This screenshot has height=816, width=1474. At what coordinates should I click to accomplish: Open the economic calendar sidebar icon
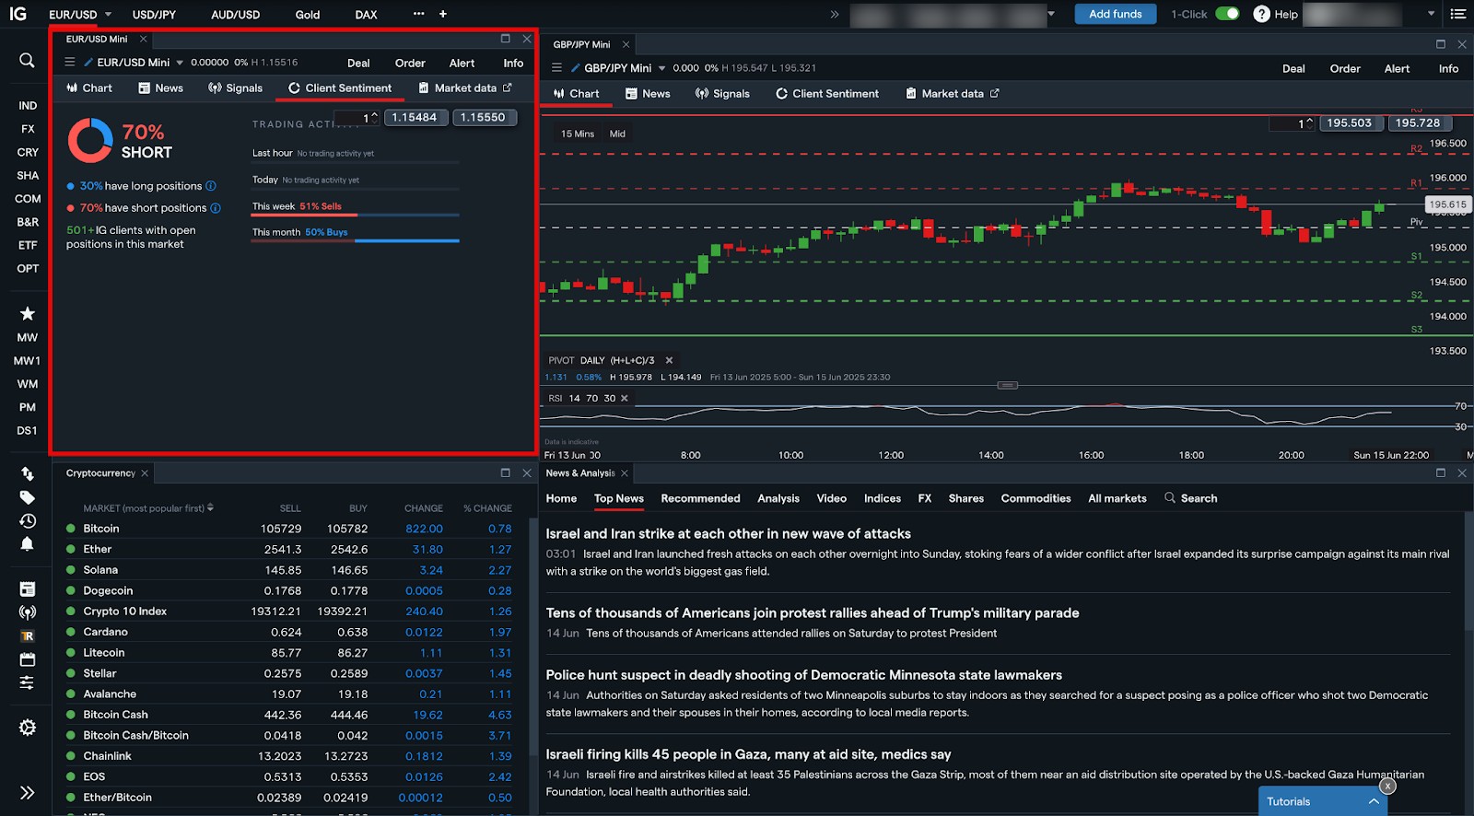28,659
